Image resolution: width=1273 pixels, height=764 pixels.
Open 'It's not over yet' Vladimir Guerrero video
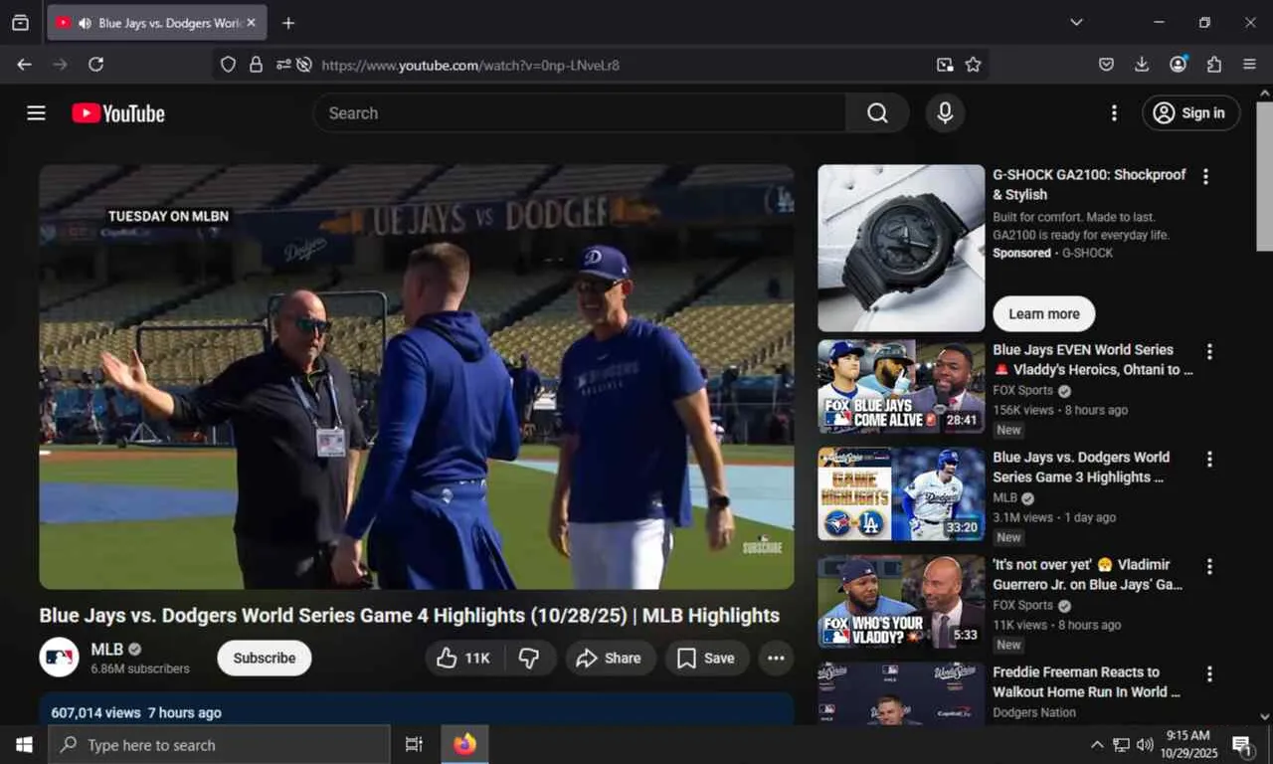click(1087, 575)
